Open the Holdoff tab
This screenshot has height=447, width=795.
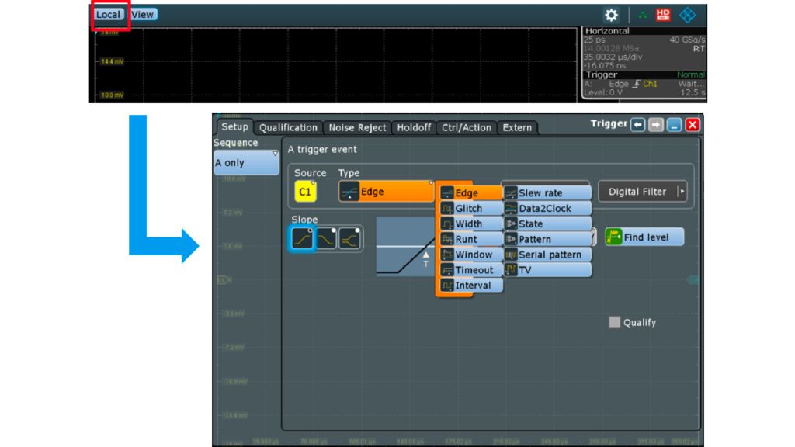point(414,128)
